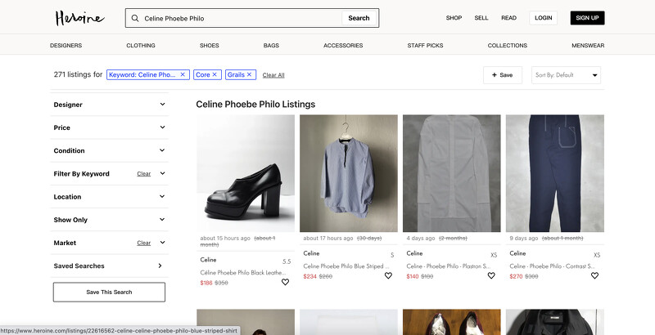Viewport: 655px width, 335px height.
Task: Open the black platform shoes thumbnail
Action: tap(246, 173)
